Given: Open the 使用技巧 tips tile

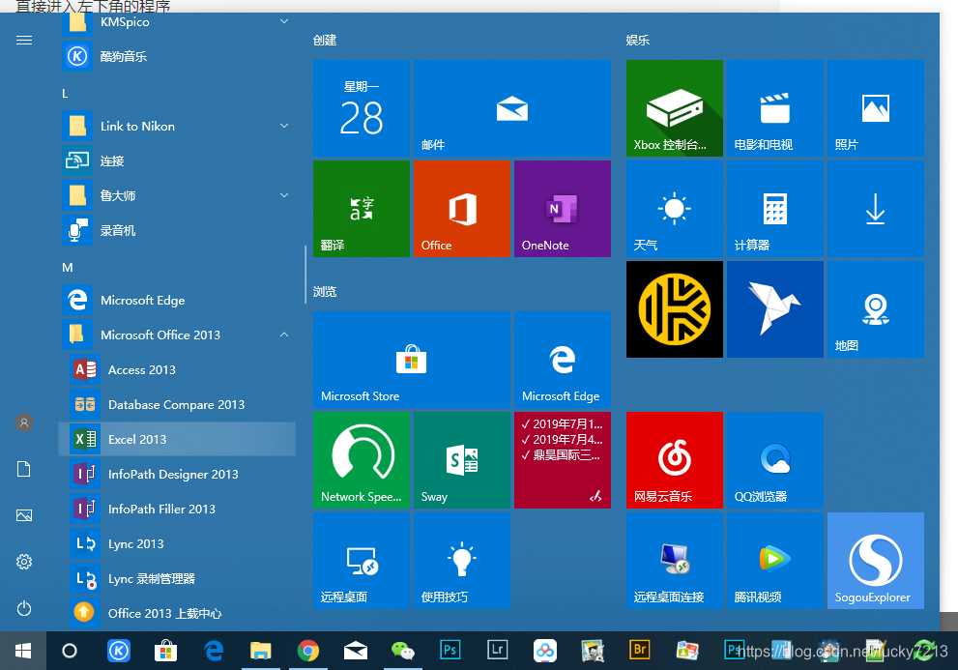Looking at the screenshot, I should click(x=462, y=561).
